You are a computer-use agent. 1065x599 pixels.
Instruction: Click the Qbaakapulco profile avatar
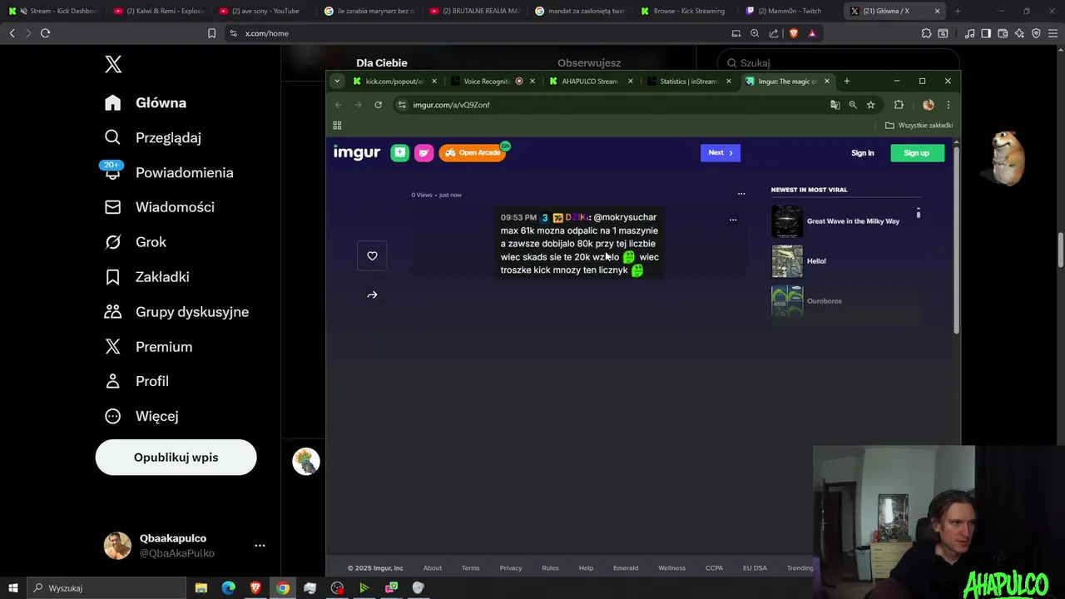[x=117, y=546]
